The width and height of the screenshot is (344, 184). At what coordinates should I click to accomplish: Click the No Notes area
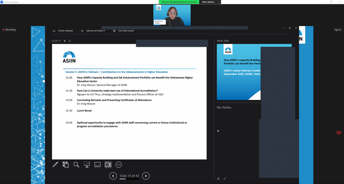tap(224, 107)
